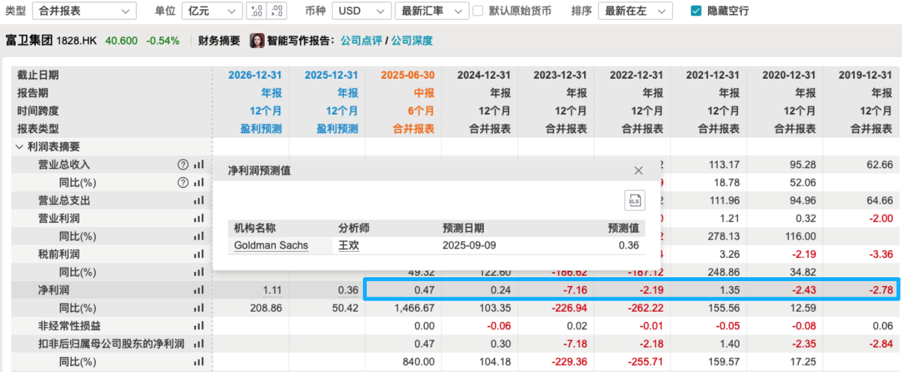Viewport: 902px width, 372px height.
Task: Uncheck the 隐藏空行 checkbox
Action: 696,11
